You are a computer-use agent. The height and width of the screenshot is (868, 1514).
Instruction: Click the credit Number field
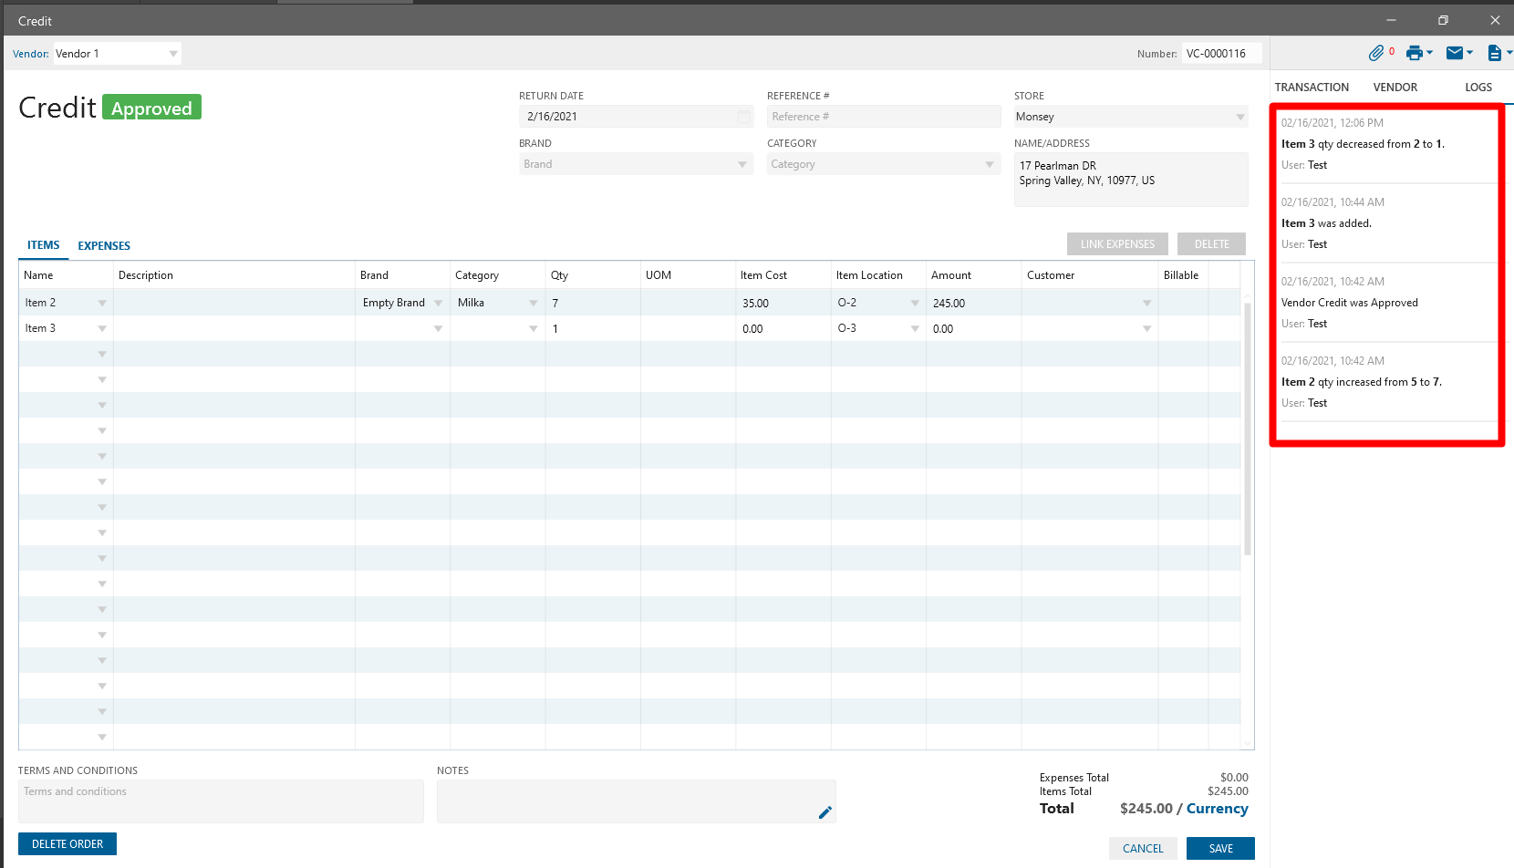pos(1222,54)
